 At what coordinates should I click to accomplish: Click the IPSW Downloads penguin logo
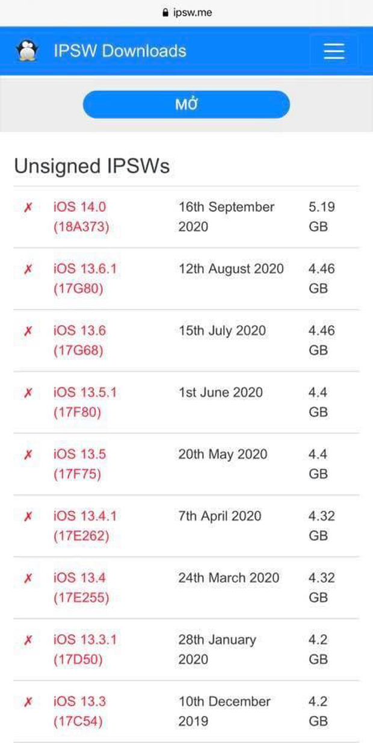26,51
